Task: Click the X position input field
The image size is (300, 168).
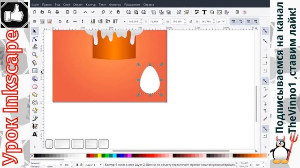Action: point(134,21)
